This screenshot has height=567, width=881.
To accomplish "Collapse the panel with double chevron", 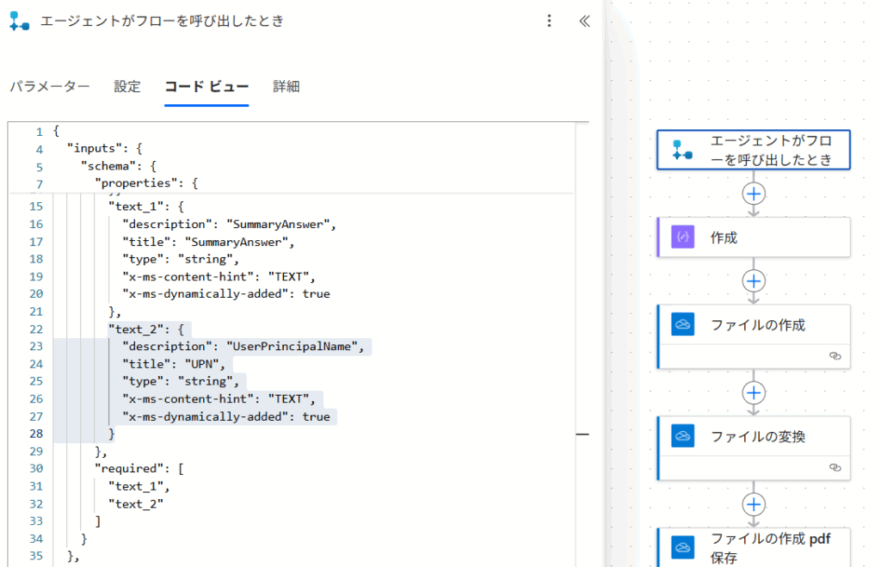I will pyautogui.click(x=584, y=22).
